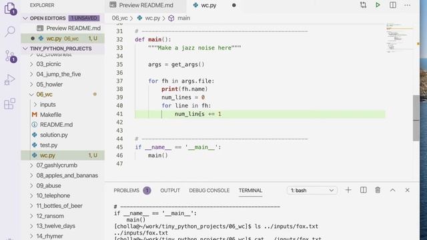
Task: Expand the 05_howler folder
Action: 31,85
